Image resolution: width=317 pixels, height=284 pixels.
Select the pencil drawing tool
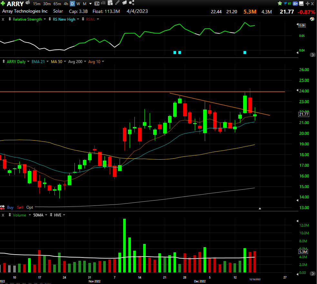(117, 3)
